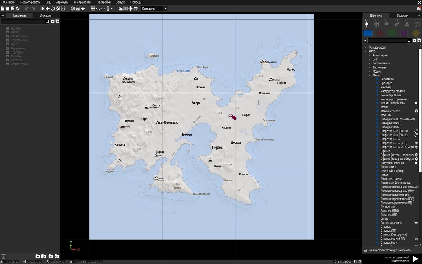The image size is (422, 264).
Task: Select the green Independent side swatch
Action: 392,33
